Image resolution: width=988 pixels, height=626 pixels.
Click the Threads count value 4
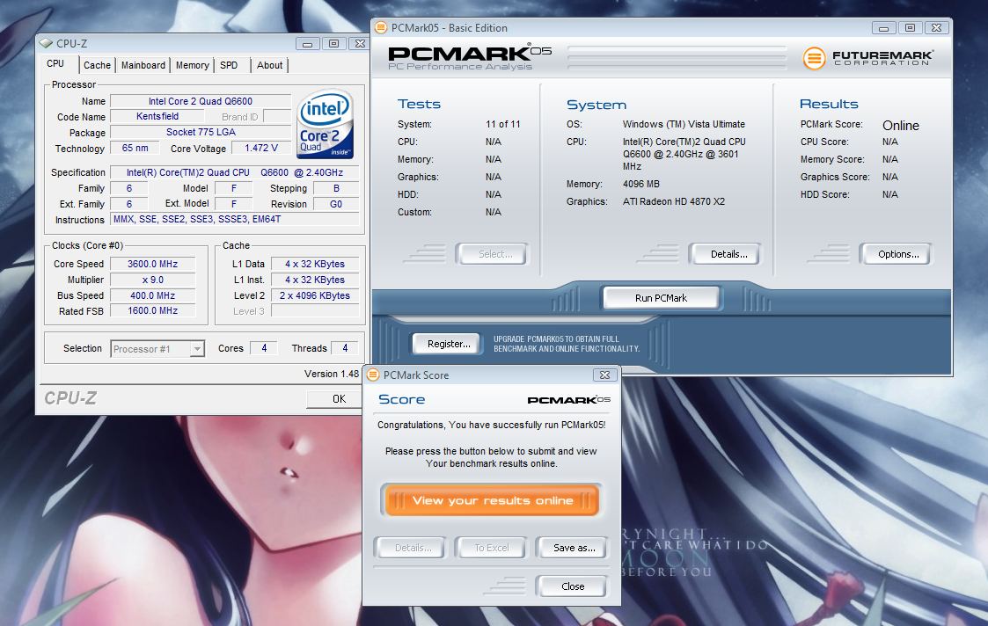(x=345, y=347)
